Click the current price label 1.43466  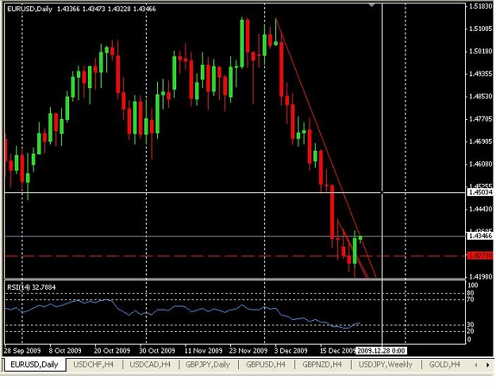480,236
